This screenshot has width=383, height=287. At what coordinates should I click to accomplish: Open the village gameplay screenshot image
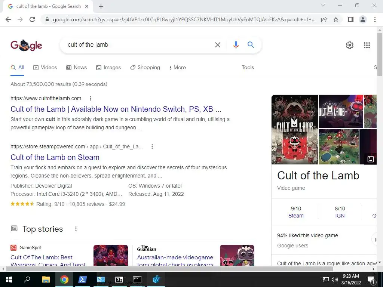[338, 146]
